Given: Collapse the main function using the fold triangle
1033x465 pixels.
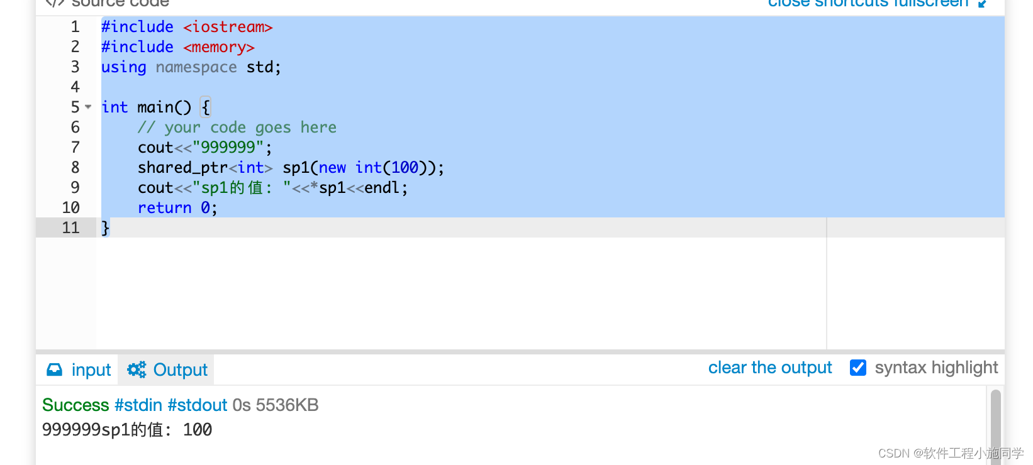Looking at the screenshot, I should [87, 107].
